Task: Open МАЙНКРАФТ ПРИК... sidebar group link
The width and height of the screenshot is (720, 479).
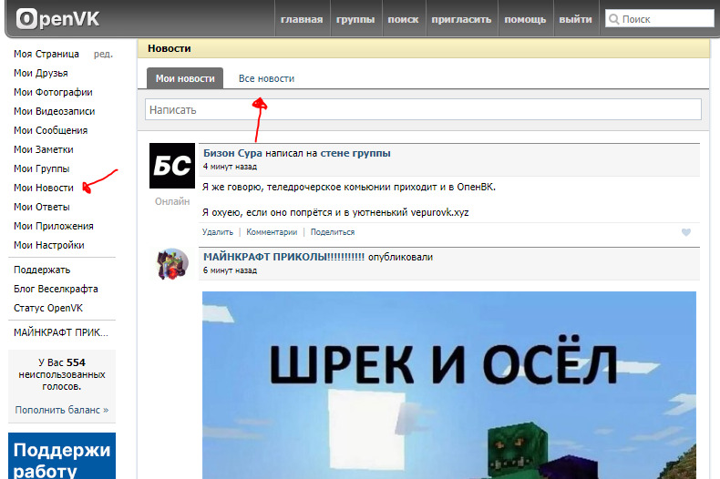Action: pyautogui.click(x=61, y=332)
